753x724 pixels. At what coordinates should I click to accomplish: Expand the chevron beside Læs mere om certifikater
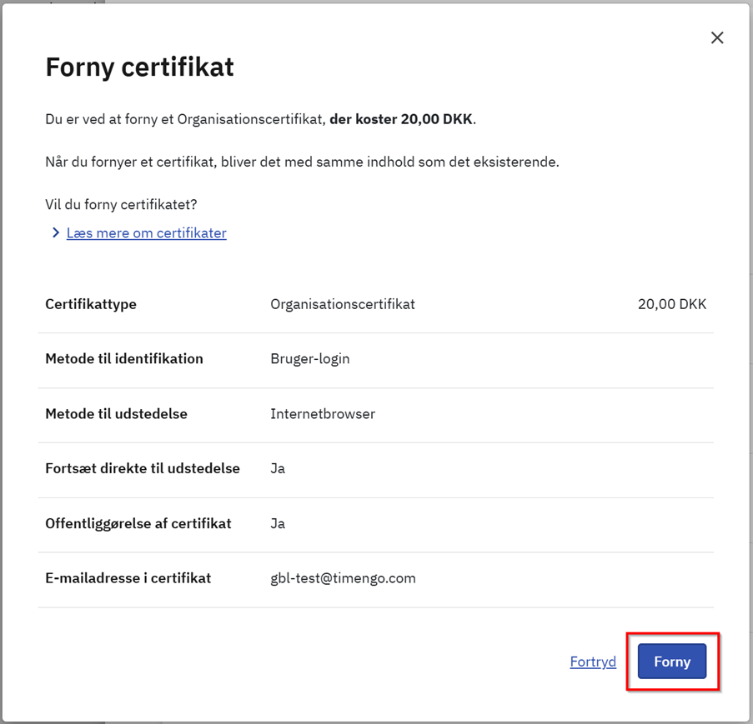click(56, 233)
